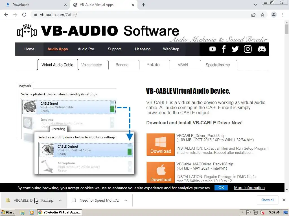
Task: Click VBCABLE_Driver_Pack43.zip text
Action: pyautogui.click(x=201, y=136)
